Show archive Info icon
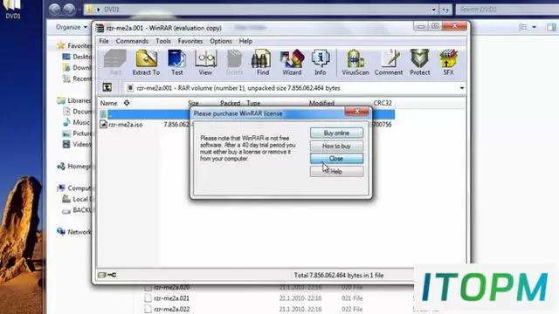Screen dimensions: 559x314 (321, 63)
